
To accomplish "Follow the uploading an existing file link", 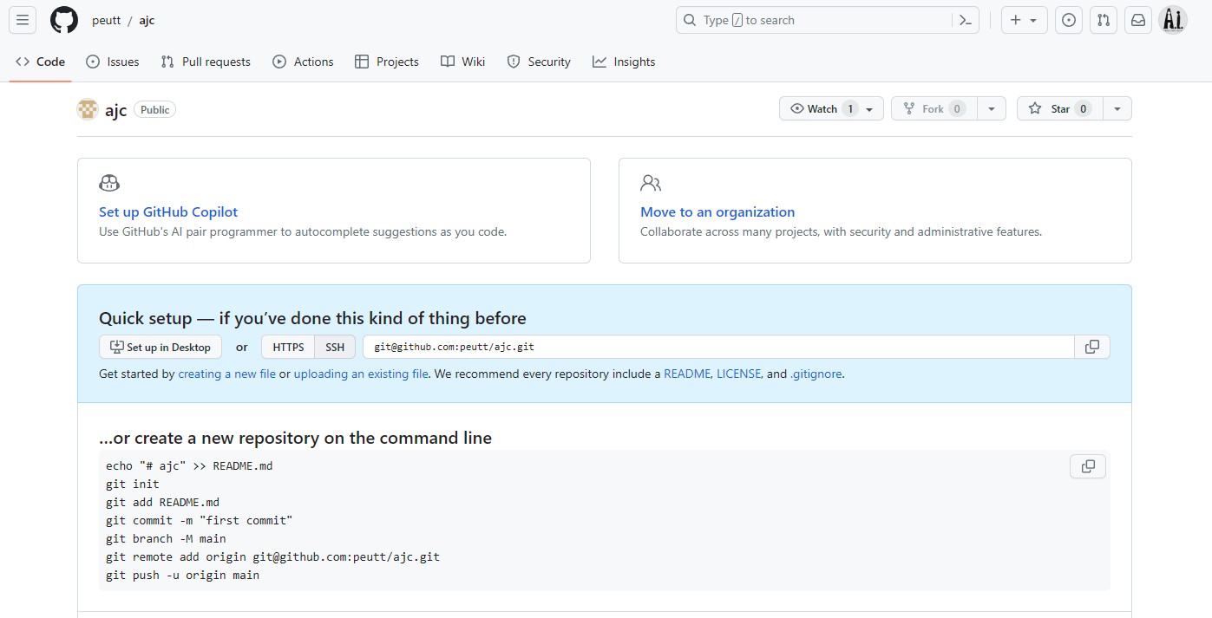I will pyautogui.click(x=361, y=374).
